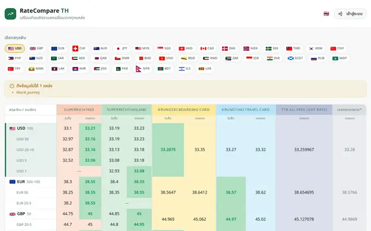Select the USD currency chip
The height and width of the screenshot is (231, 371).
[15, 49]
